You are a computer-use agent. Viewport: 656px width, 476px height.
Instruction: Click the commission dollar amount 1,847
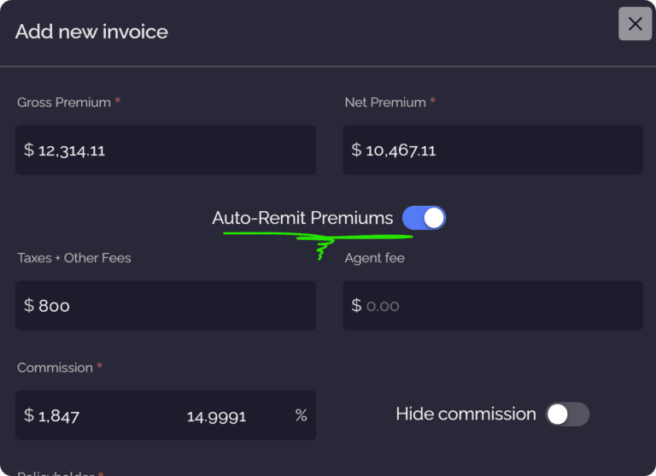point(59,416)
